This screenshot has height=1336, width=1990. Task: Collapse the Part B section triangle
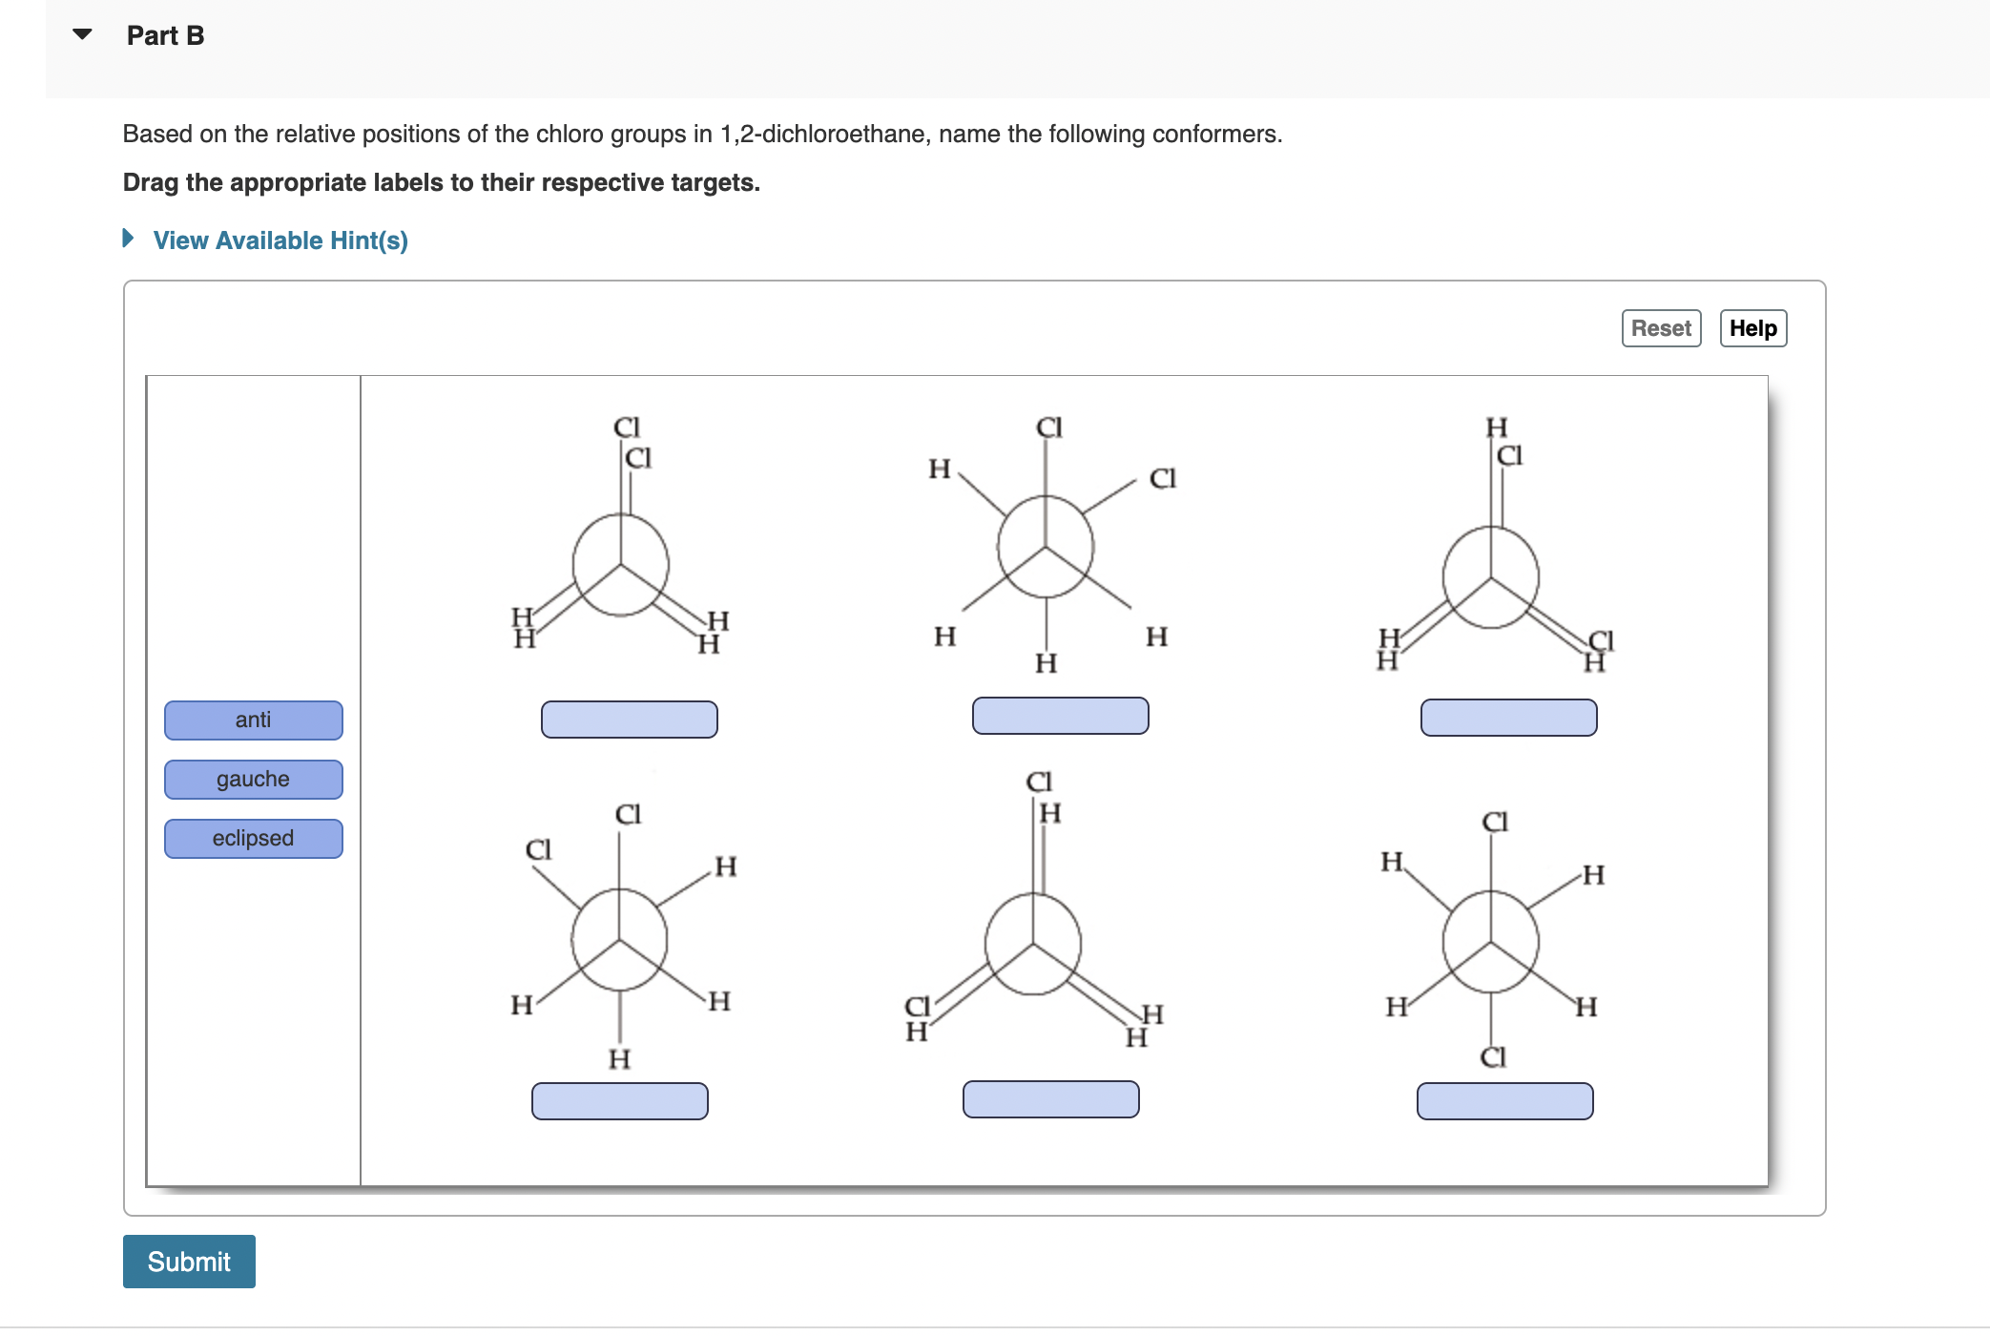pyautogui.click(x=81, y=34)
